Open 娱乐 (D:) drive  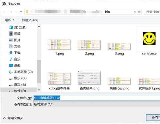(x=18, y=78)
